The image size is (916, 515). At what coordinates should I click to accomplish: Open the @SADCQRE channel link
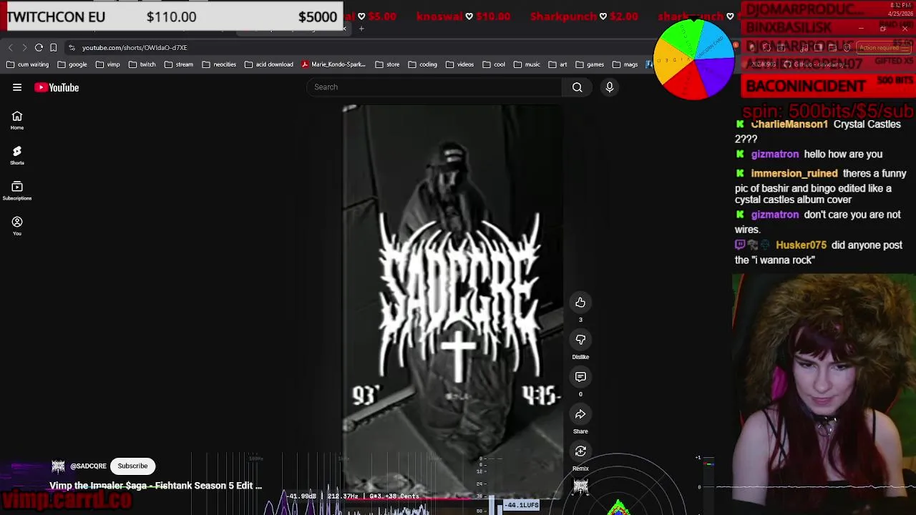pos(88,466)
